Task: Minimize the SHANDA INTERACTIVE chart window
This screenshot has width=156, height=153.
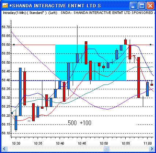Action: coord(133,5)
